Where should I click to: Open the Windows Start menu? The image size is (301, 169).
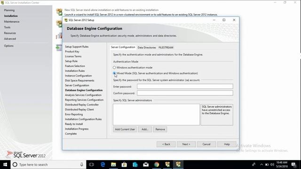pos(5,165)
